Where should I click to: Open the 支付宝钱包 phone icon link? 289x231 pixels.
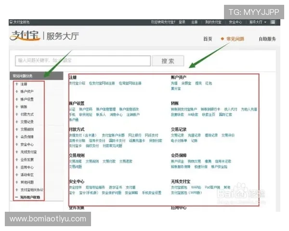point(19,22)
